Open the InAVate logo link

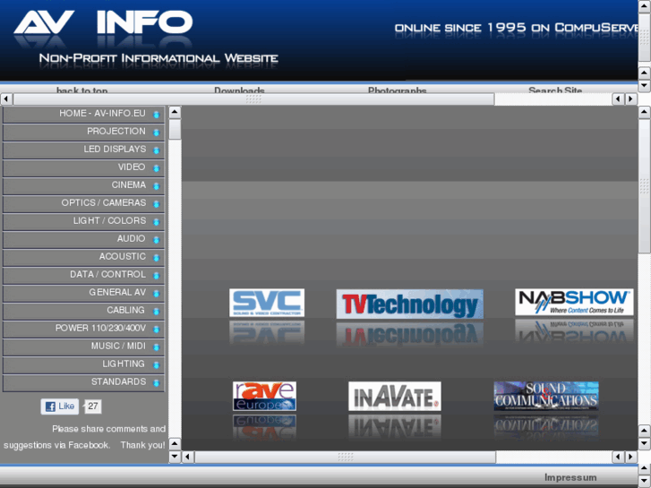pyautogui.click(x=394, y=396)
